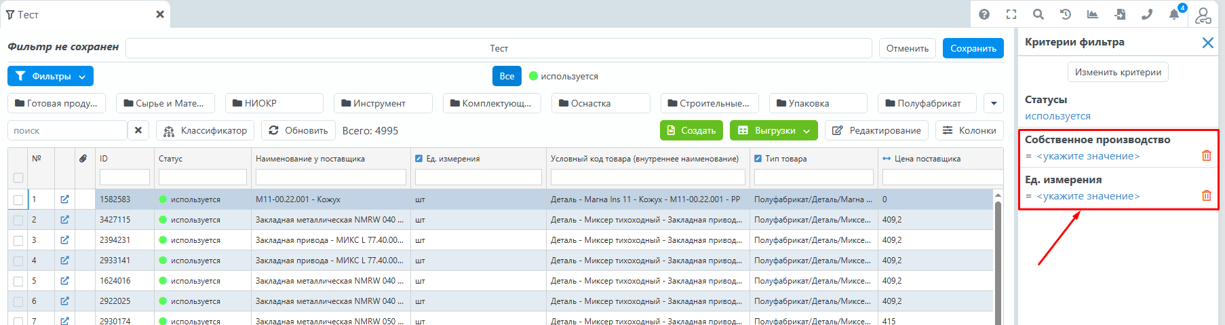The image size is (1225, 325).
Task: Clear search with the X button
Action: point(138,130)
